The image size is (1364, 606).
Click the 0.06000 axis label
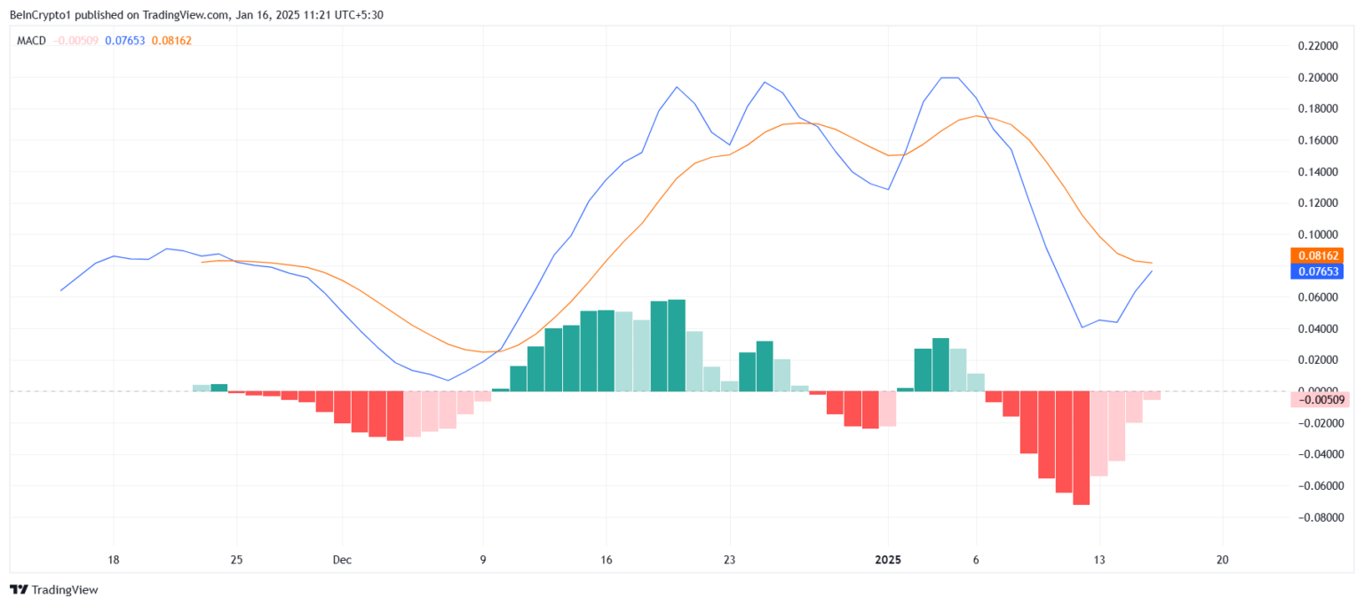(1320, 297)
